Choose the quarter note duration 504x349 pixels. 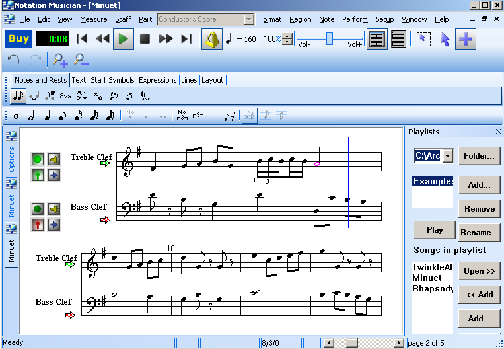(48, 116)
